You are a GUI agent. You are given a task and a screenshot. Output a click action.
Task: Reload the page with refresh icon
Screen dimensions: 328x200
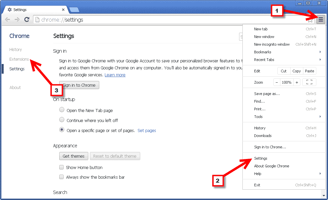click(27, 19)
